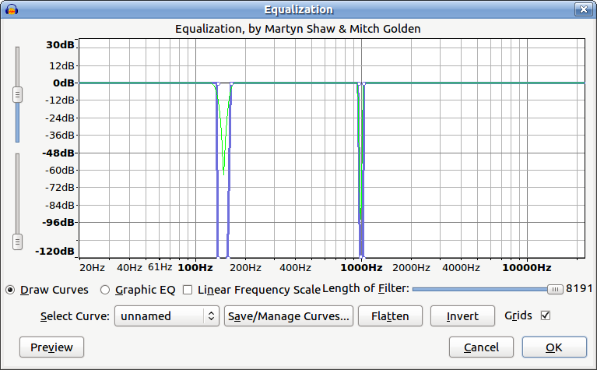The width and height of the screenshot is (597, 370).
Task: Enable Linear Frequency Scale checkbox
Action: point(188,290)
